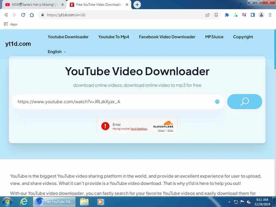Click the tab search chevron in title bar
This screenshot has width=276, height=207.
tap(241, 4)
